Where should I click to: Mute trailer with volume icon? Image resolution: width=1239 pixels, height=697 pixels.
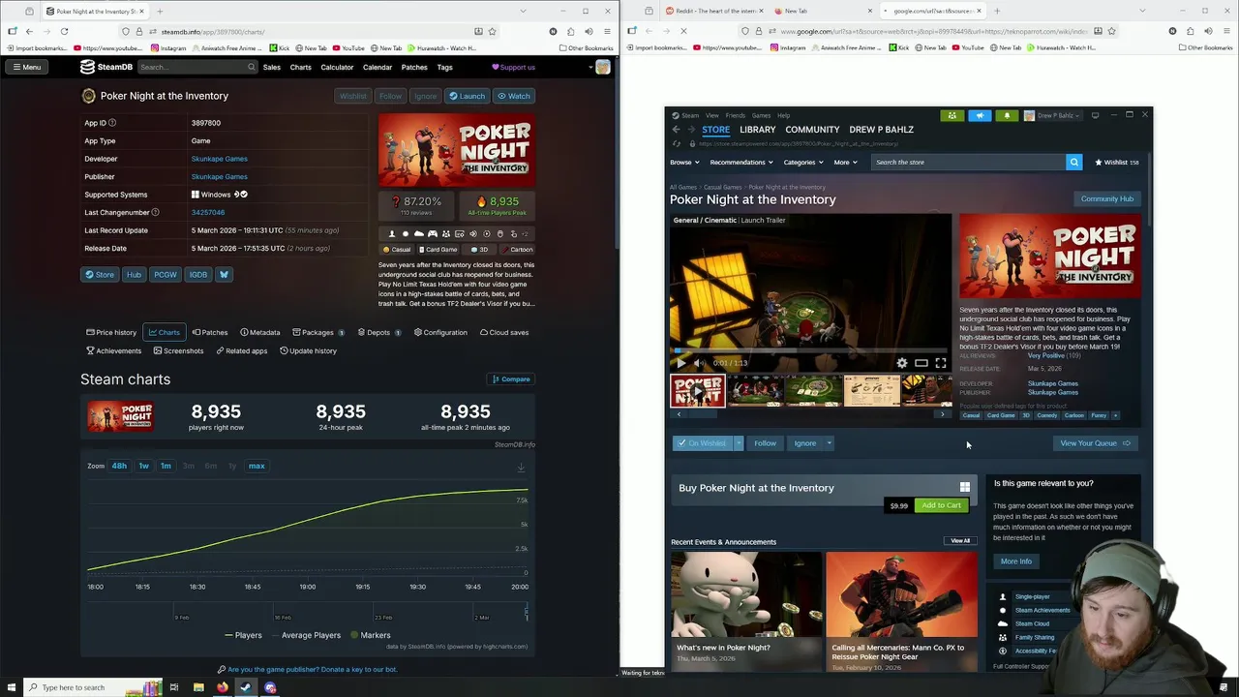[701, 363]
